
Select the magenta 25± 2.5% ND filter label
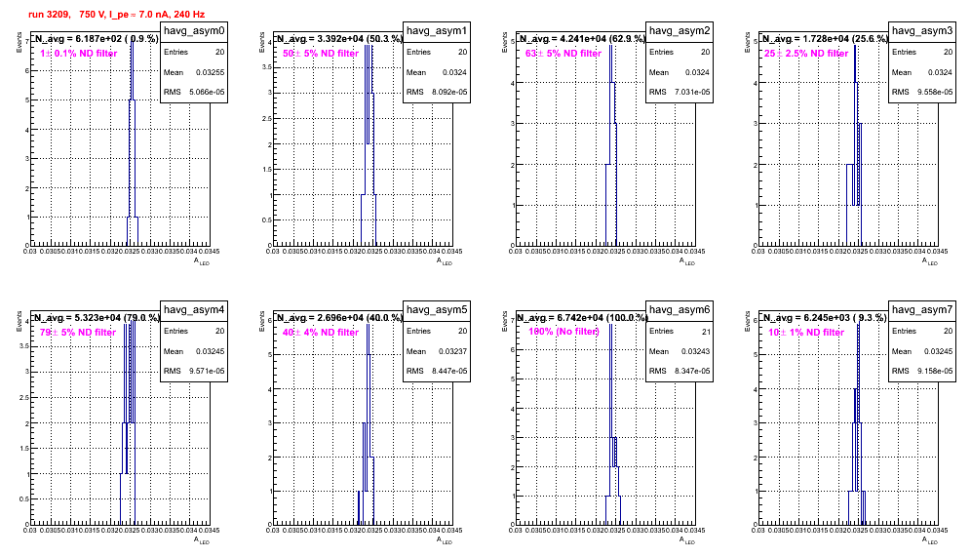806,54
